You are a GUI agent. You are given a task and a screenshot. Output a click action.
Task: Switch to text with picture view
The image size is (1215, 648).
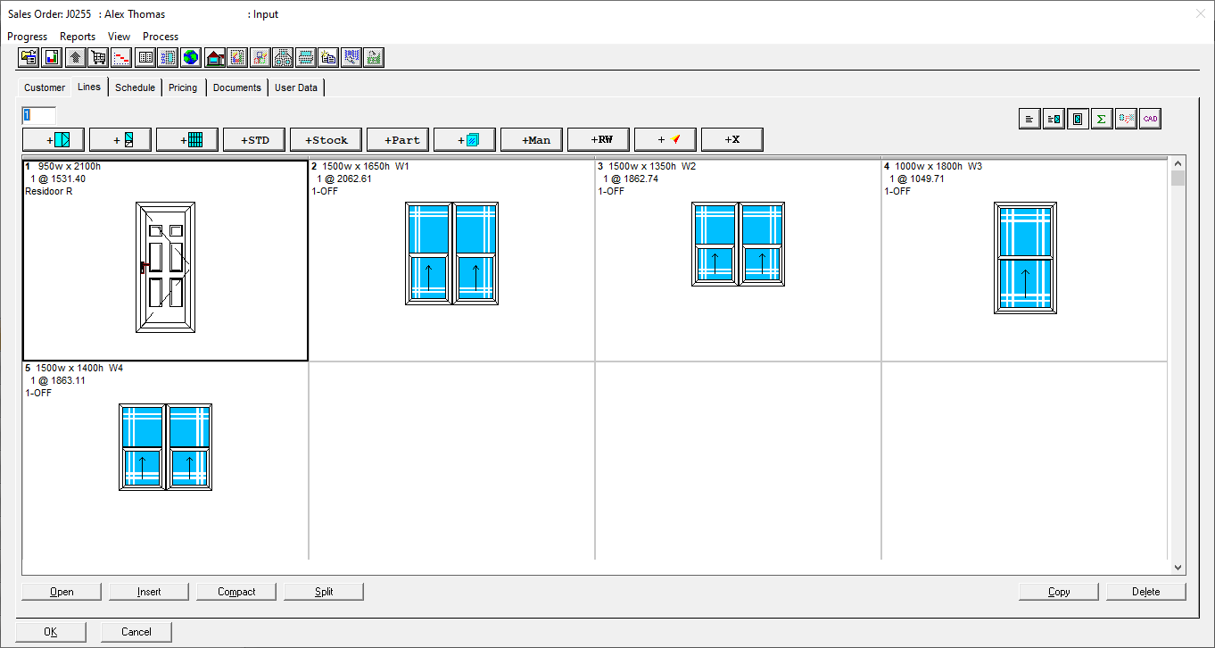(x=1054, y=119)
